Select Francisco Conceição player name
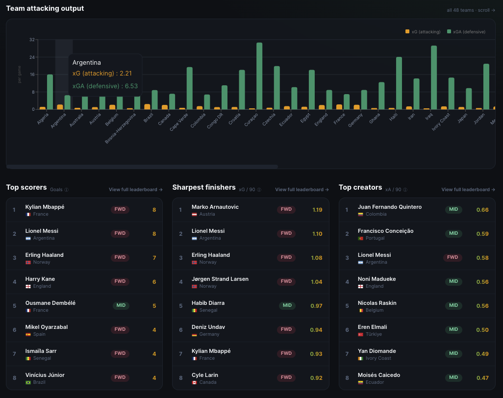Image resolution: width=503 pixels, height=398 pixels. 386,231
